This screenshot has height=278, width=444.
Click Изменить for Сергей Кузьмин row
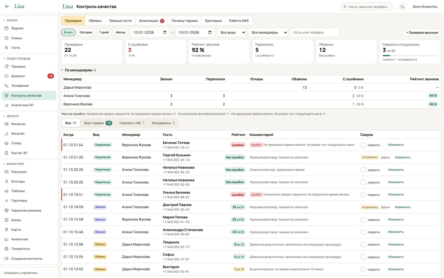tap(403, 157)
